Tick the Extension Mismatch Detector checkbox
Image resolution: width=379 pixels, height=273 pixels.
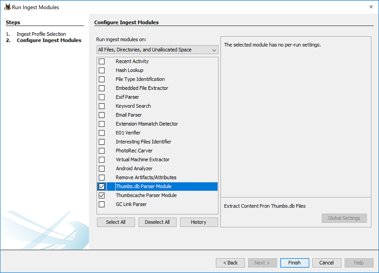pos(102,124)
